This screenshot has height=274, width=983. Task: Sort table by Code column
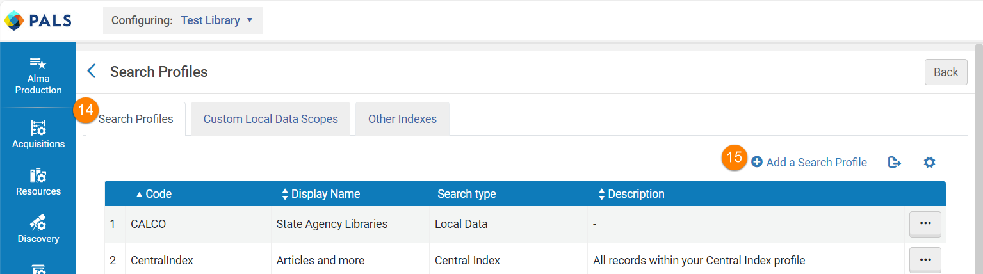tap(154, 194)
